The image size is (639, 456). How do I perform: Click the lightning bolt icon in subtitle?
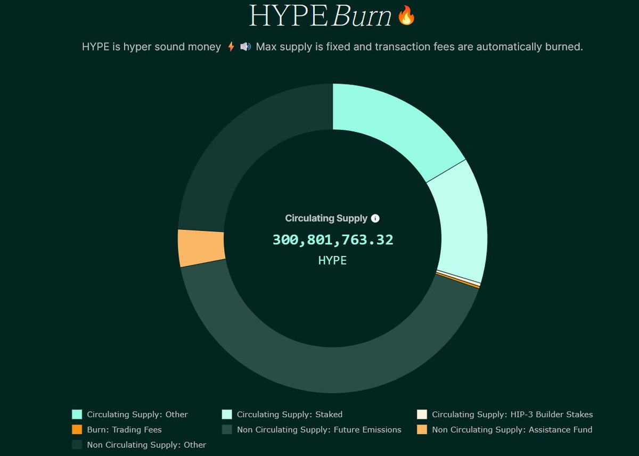click(x=231, y=47)
